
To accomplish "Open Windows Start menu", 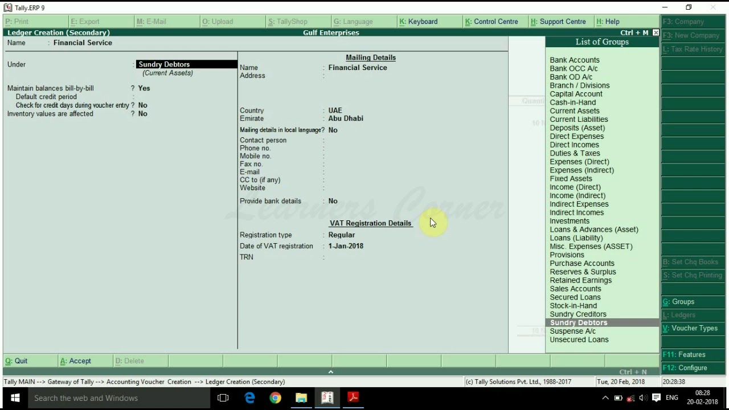I will [x=15, y=398].
